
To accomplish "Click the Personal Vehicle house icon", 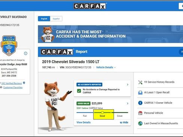I will [140, 113].
